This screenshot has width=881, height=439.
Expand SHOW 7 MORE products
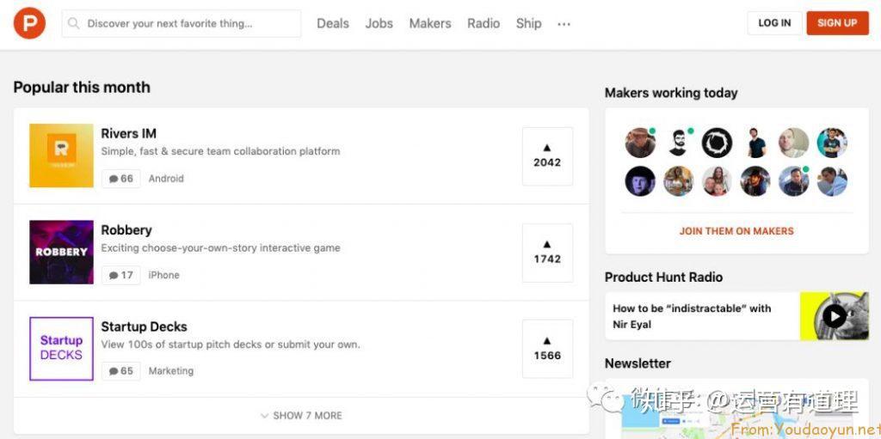(301, 416)
